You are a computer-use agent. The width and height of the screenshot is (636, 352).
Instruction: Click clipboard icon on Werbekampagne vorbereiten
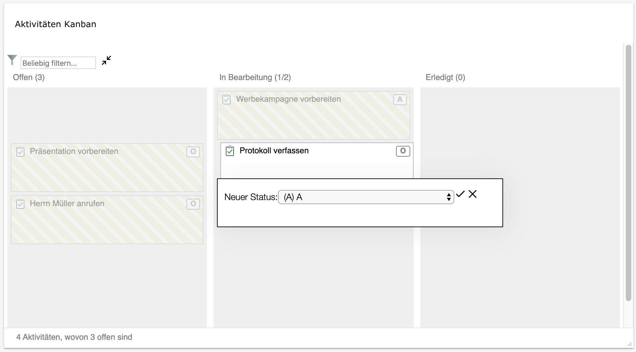pos(226,99)
